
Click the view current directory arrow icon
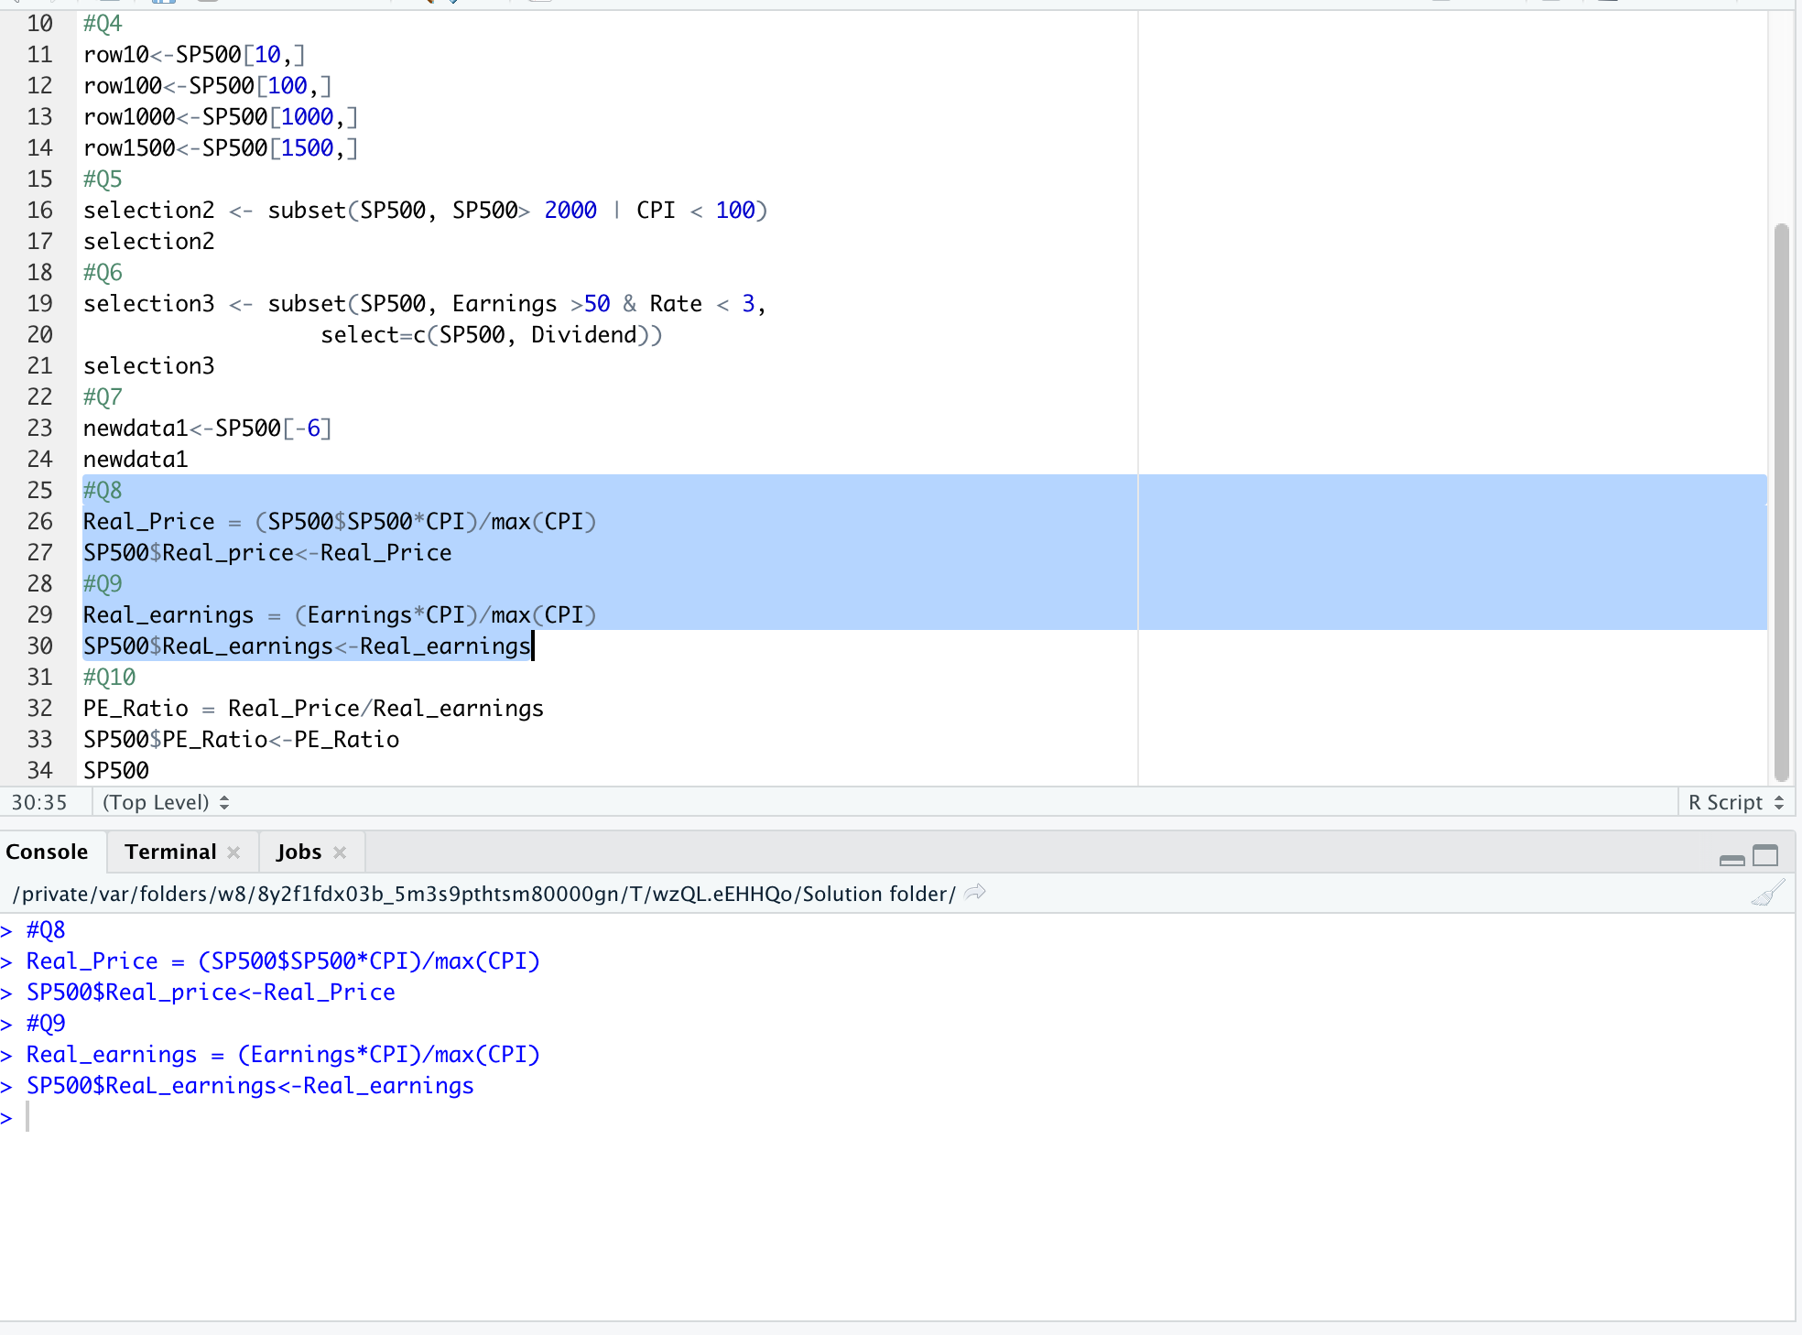coord(976,893)
